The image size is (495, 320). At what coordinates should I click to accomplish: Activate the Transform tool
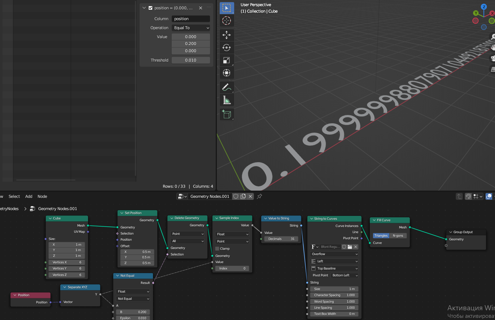pos(227,73)
